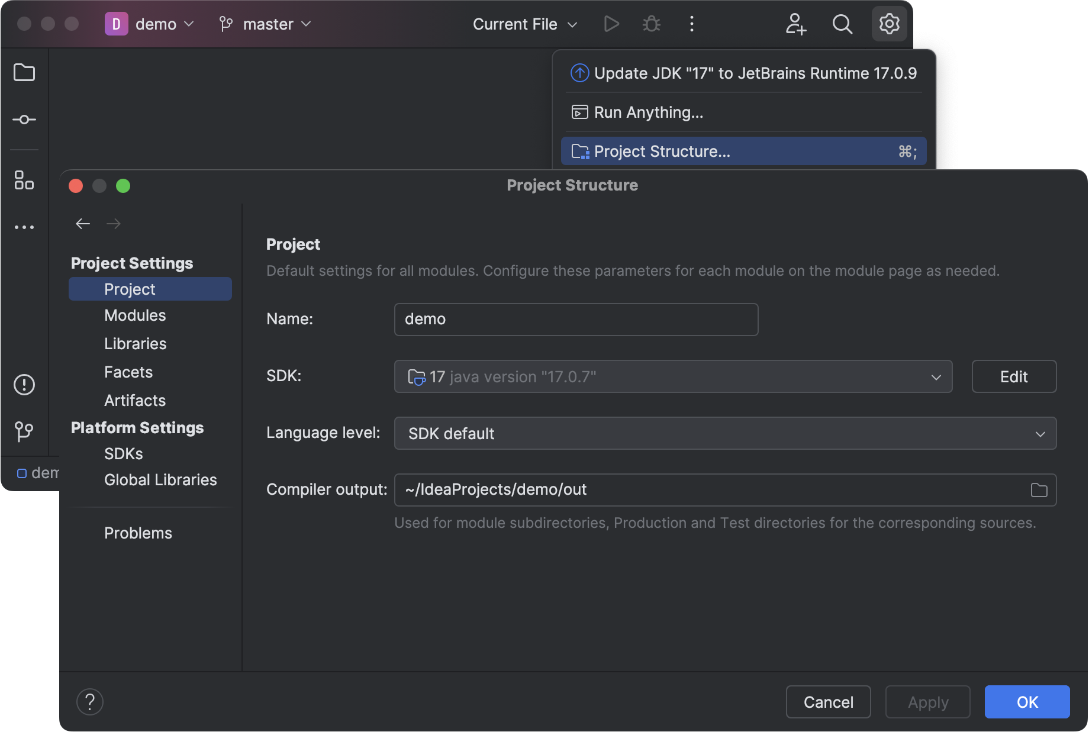Start debugging with the bug icon
This screenshot has height=735, width=1089.
click(651, 24)
